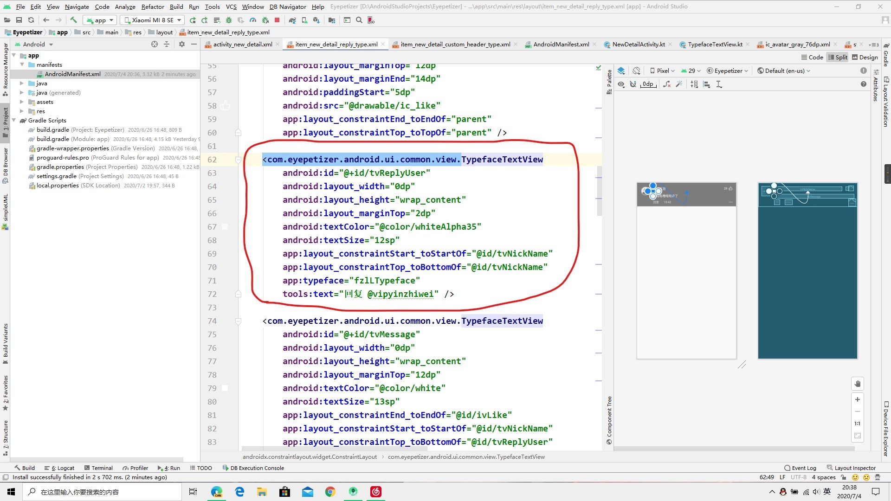Open the Default (en-us) locale dropdown
Image resolution: width=891 pixels, height=501 pixels.
(784, 71)
